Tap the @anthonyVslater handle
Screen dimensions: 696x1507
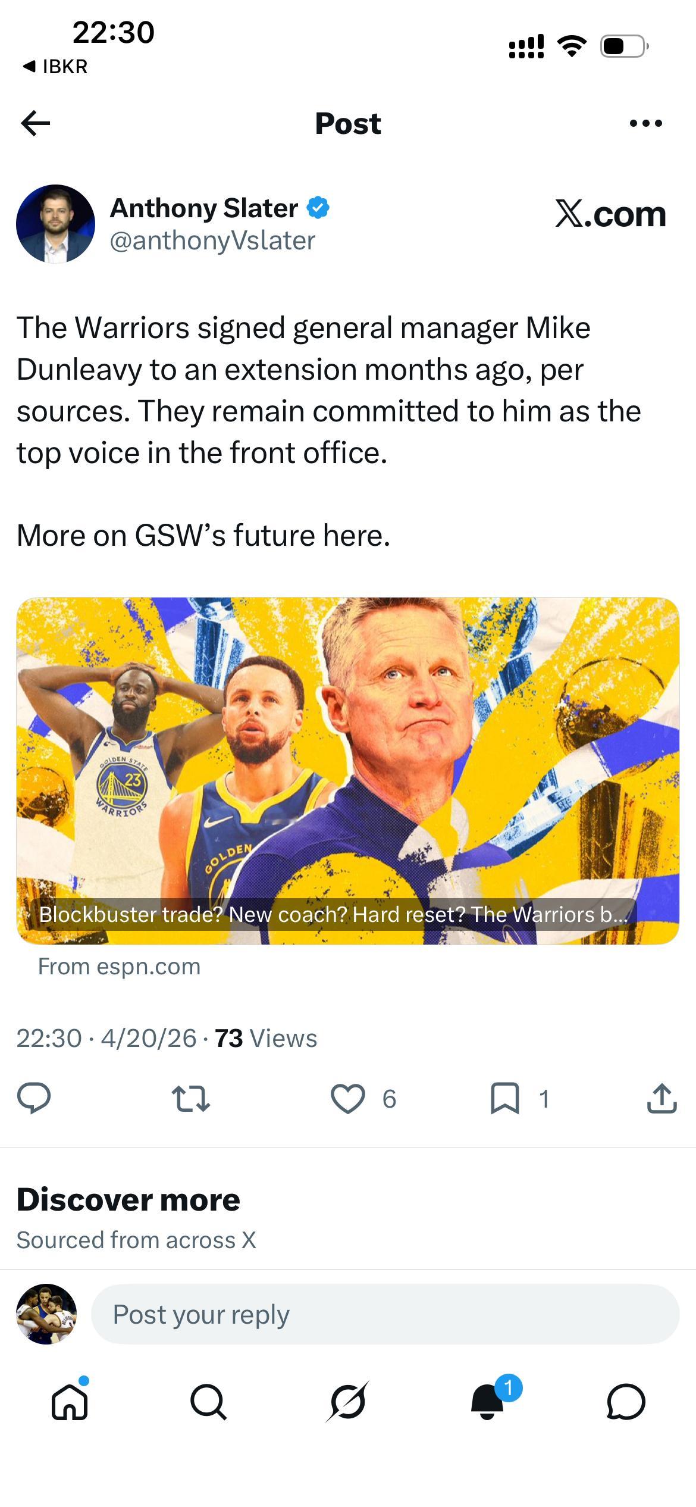coord(212,240)
